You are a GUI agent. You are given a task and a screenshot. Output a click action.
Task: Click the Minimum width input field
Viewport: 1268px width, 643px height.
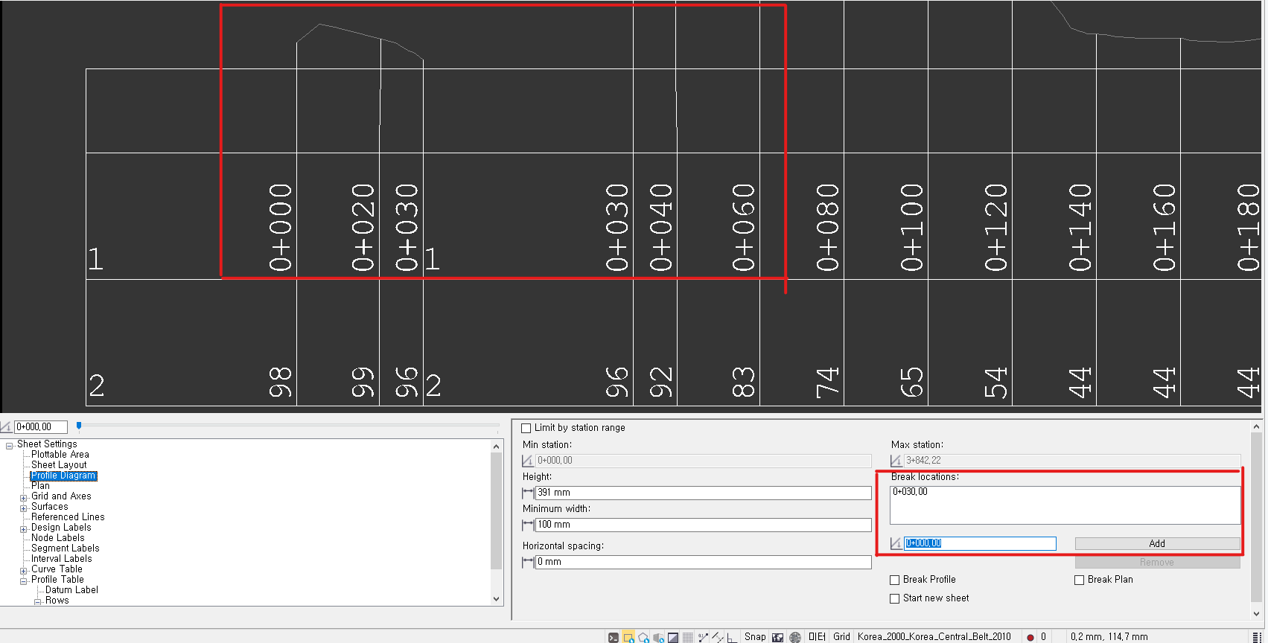click(x=703, y=525)
